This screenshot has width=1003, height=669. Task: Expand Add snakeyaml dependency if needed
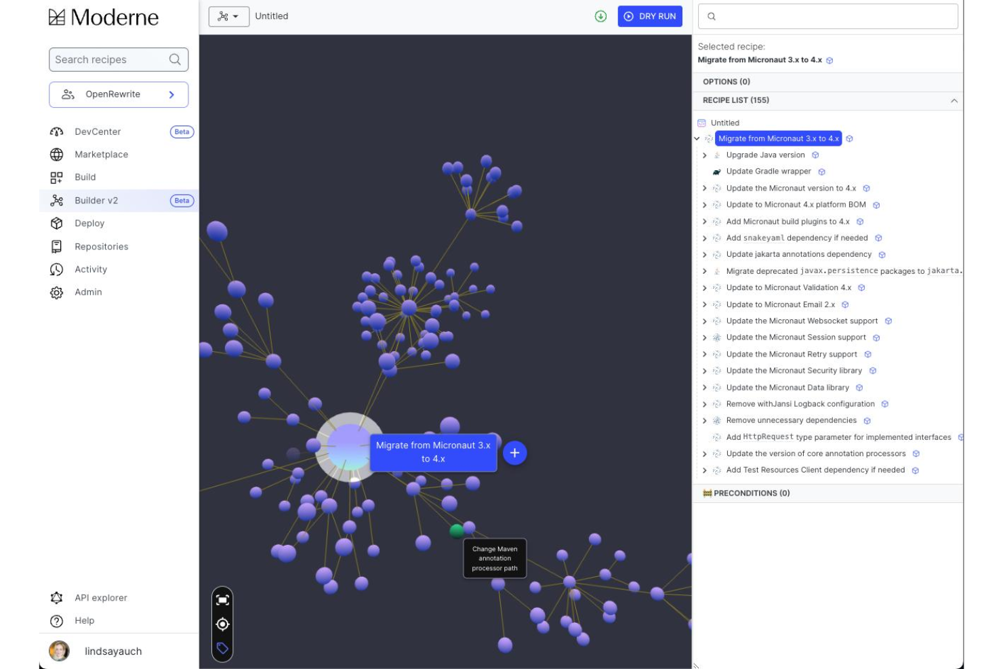pyautogui.click(x=705, y=238)
